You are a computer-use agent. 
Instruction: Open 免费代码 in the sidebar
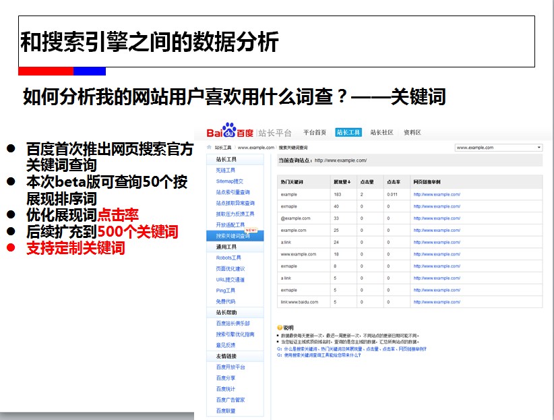click(225, 301)
